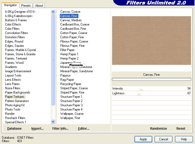Viewport: 195px width, 144px height.
Task: Choose Hemp Paper 1 filter
Action: [x=69, y=54]
